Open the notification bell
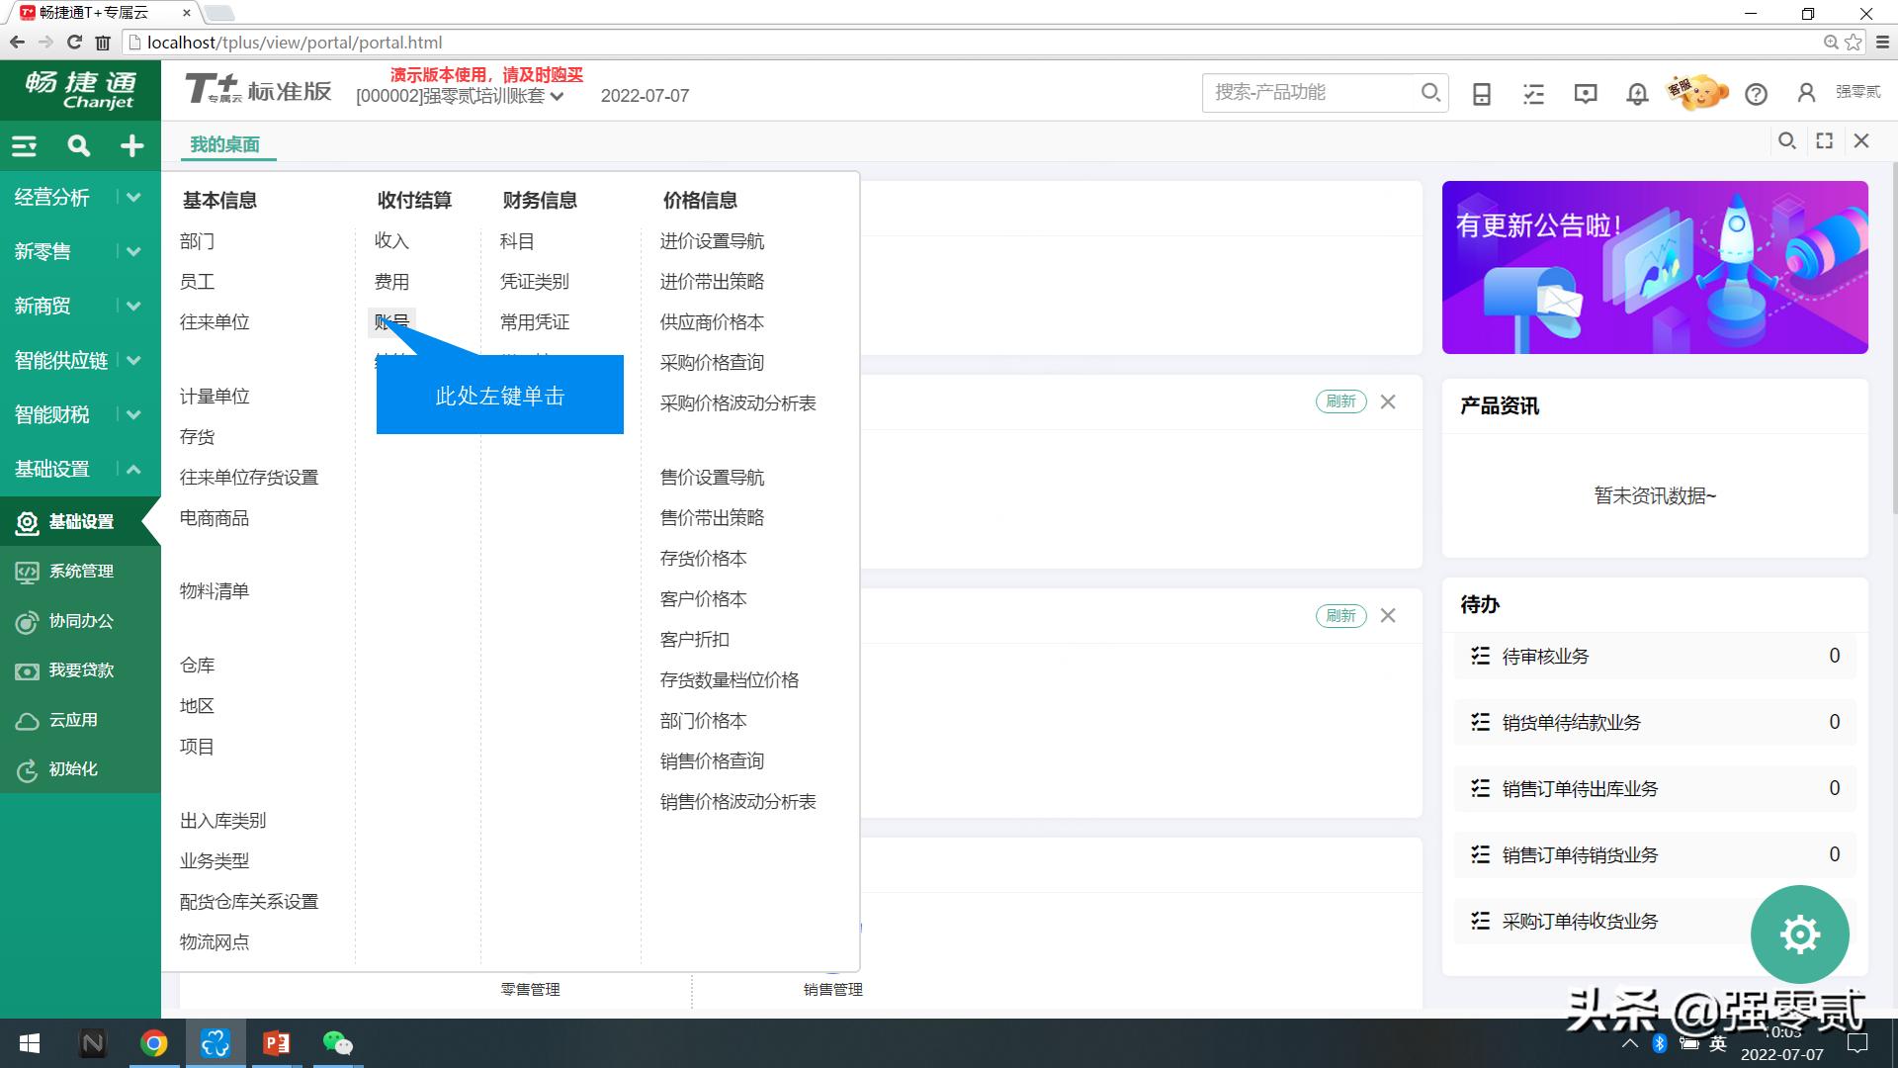Viewport: 1898px width, 1068px height. click(1636, 93)
